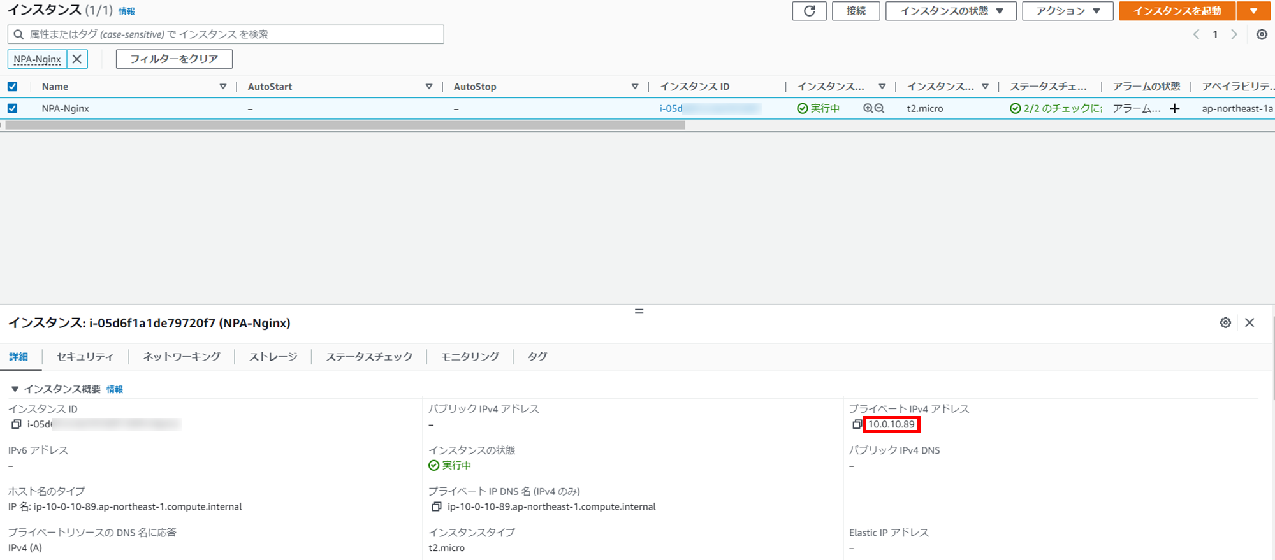
Task: Click the インスタンスを起動 button
Action: pos(1177,11)
